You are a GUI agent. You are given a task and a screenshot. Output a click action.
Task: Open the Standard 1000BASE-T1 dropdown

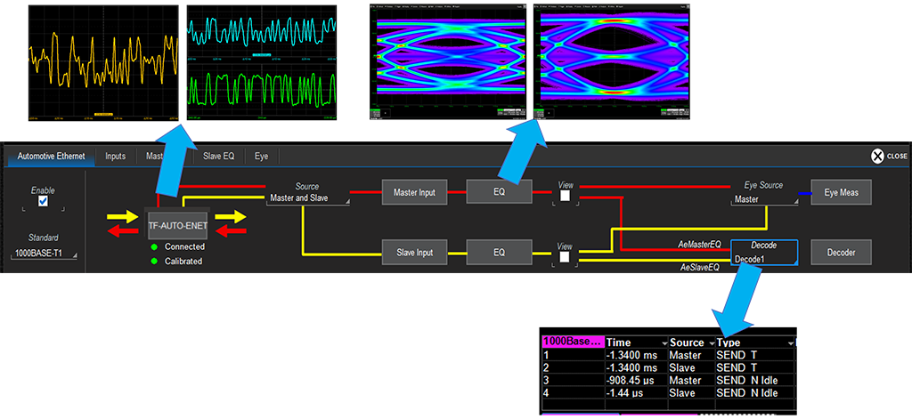tap(45, 254)
